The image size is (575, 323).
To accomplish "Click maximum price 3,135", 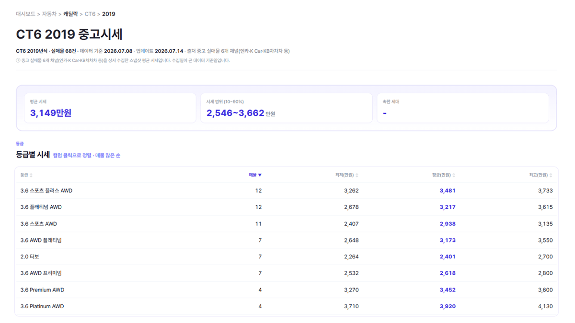I will tap(545, 223).
